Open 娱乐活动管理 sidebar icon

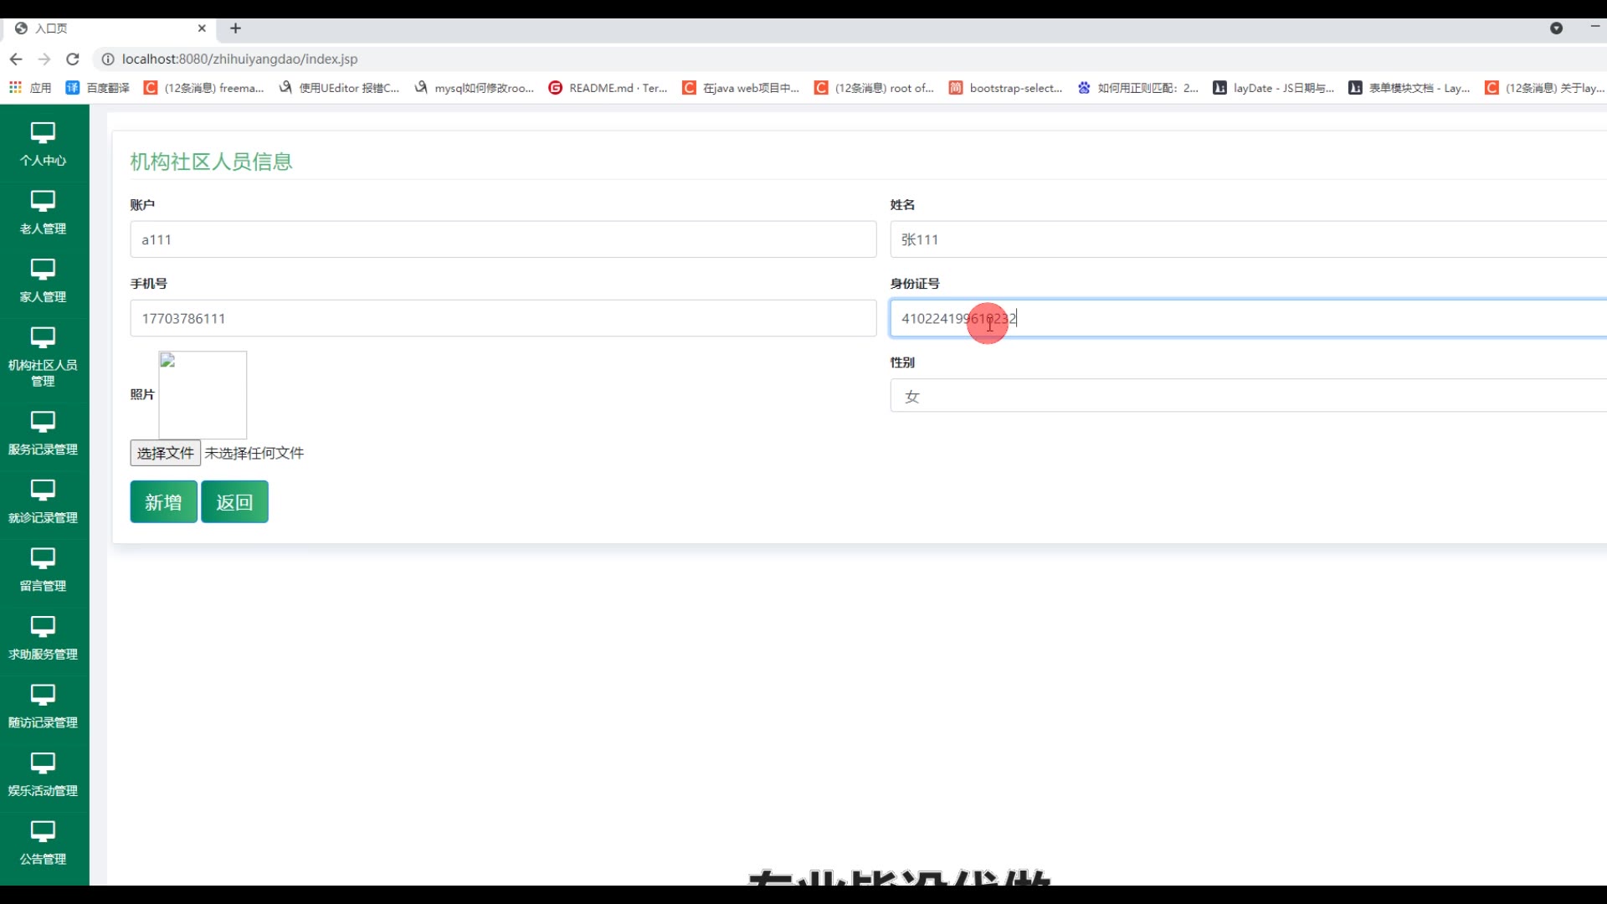click(43, 763)
